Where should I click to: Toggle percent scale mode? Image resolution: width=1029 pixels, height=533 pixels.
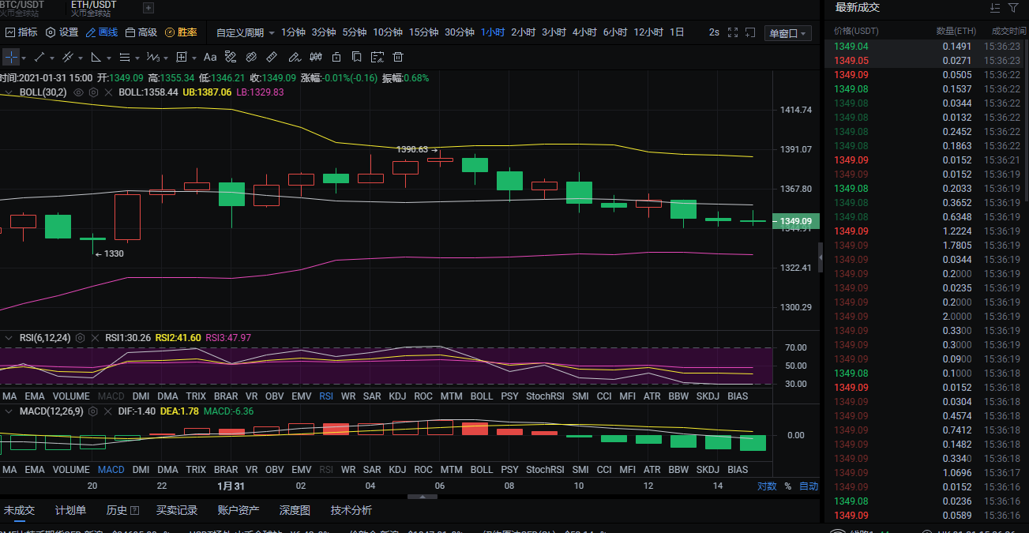[787, 486]
